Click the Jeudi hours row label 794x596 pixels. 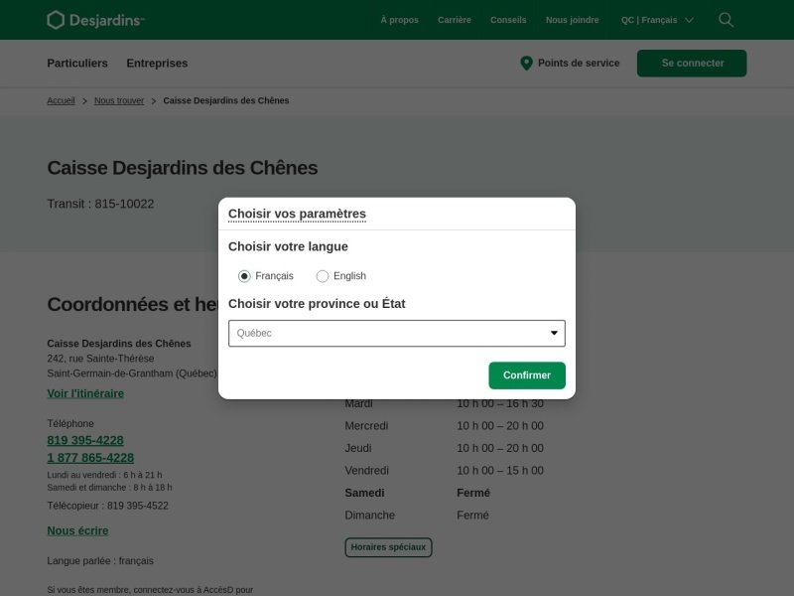[358, 448]
